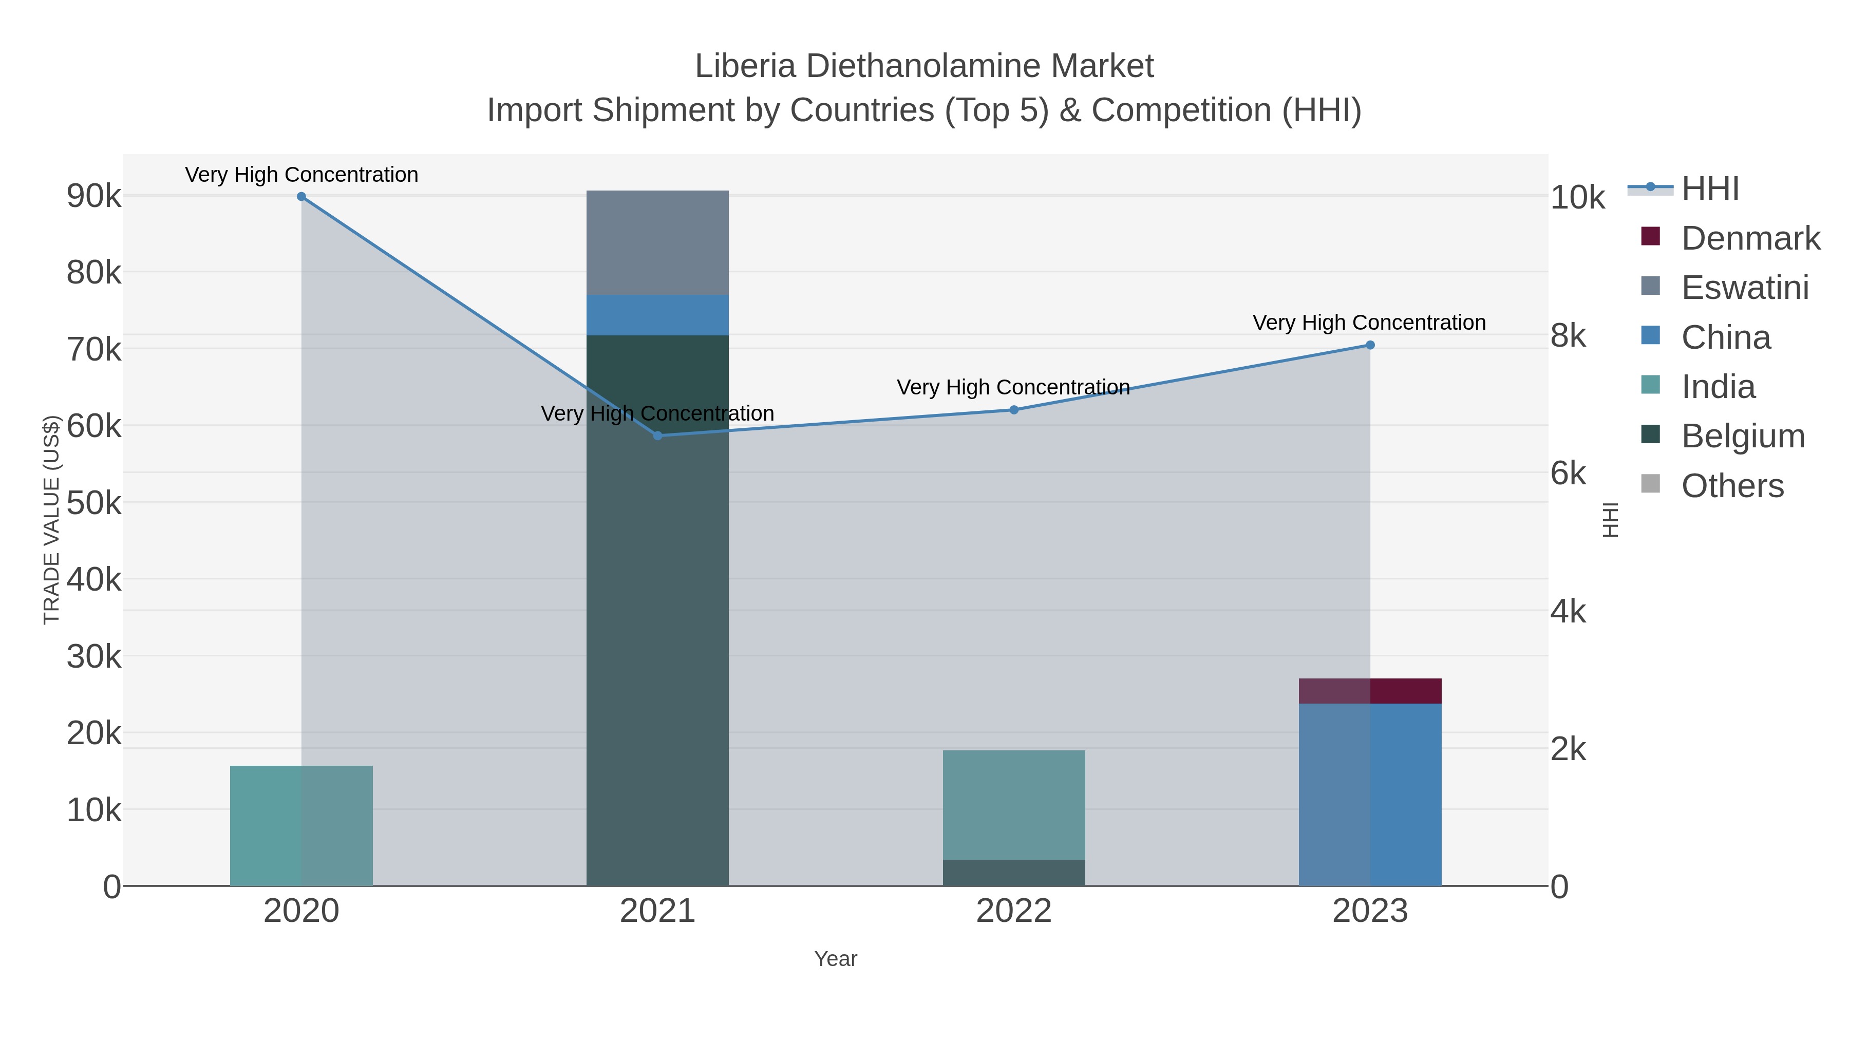Click the India bar for 2020
Image resolution: width=1849 pixels, height=1040 pixels.
pyautogui.click(x=301, y=825)
